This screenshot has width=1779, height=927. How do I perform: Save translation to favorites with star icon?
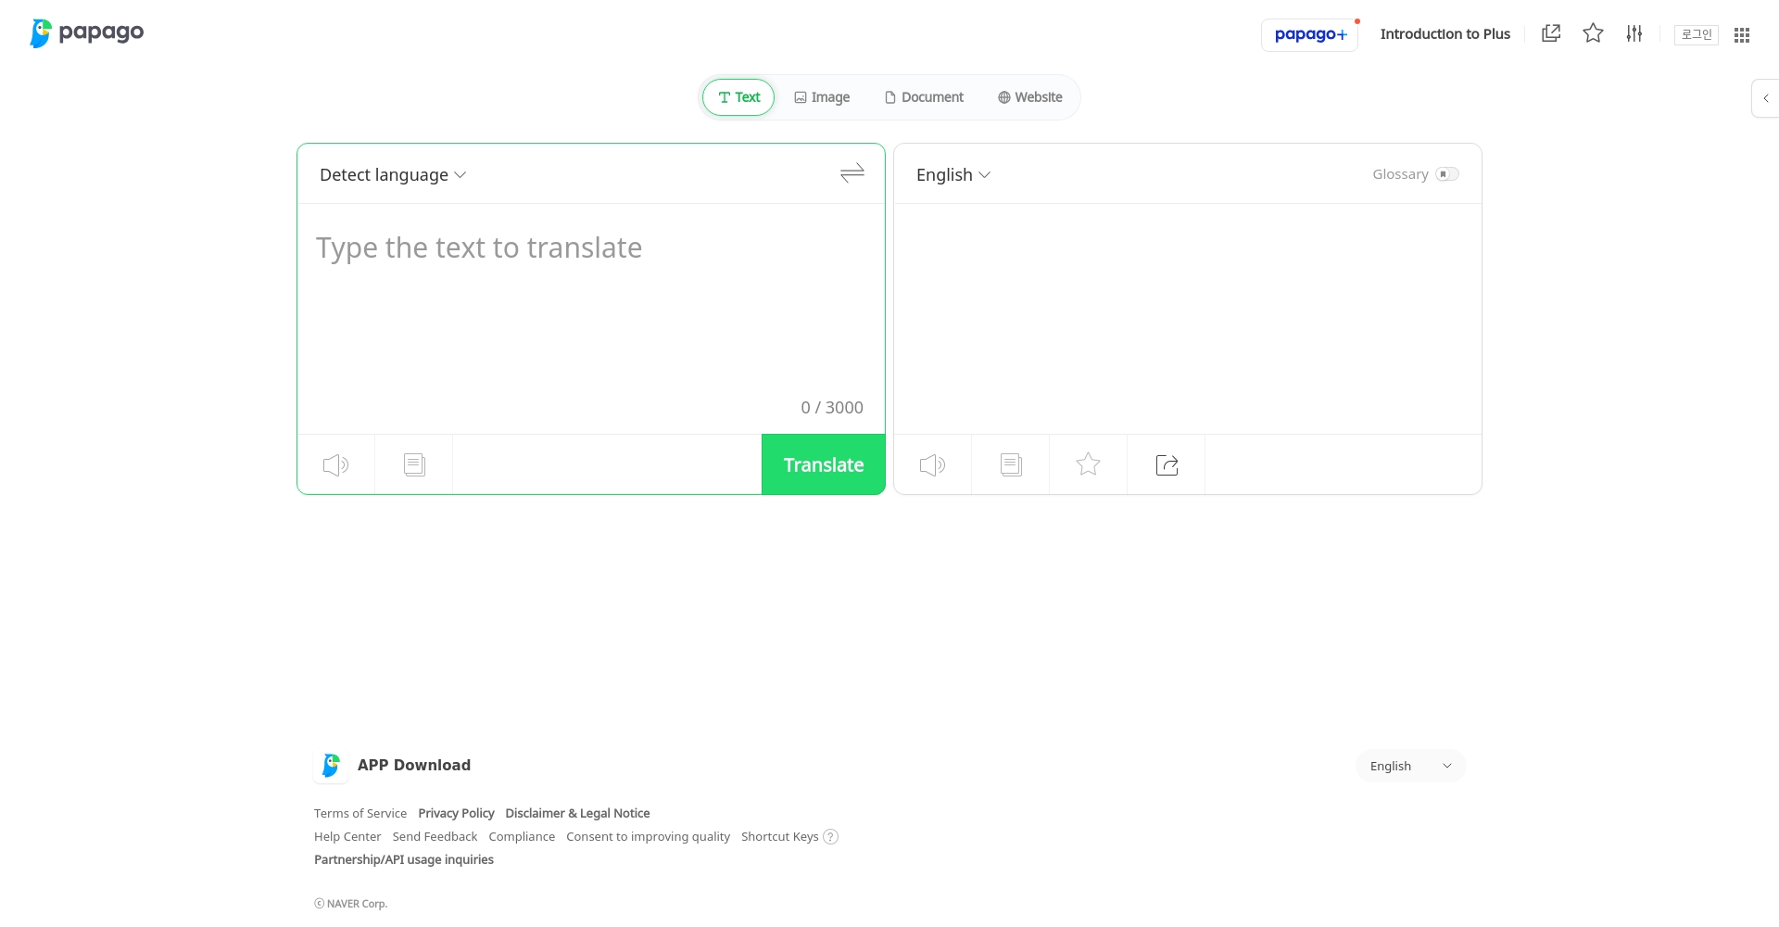point(1088,464)
